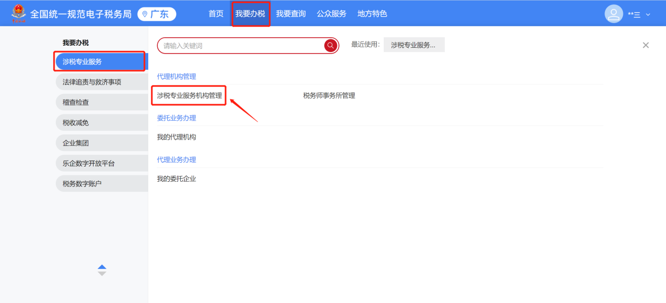This screenshot has width=666, height=303.
Task: Open the 公众服务 menu
Action: [331, 14]
